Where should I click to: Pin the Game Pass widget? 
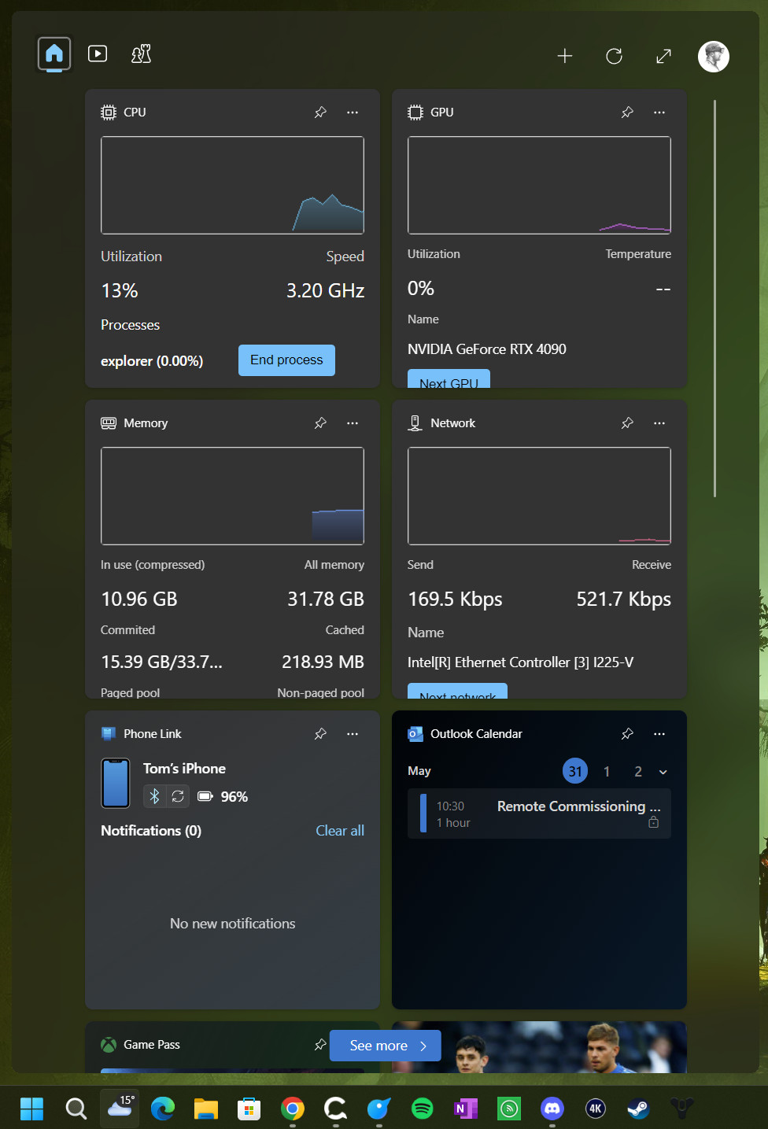pos(320,1045)
